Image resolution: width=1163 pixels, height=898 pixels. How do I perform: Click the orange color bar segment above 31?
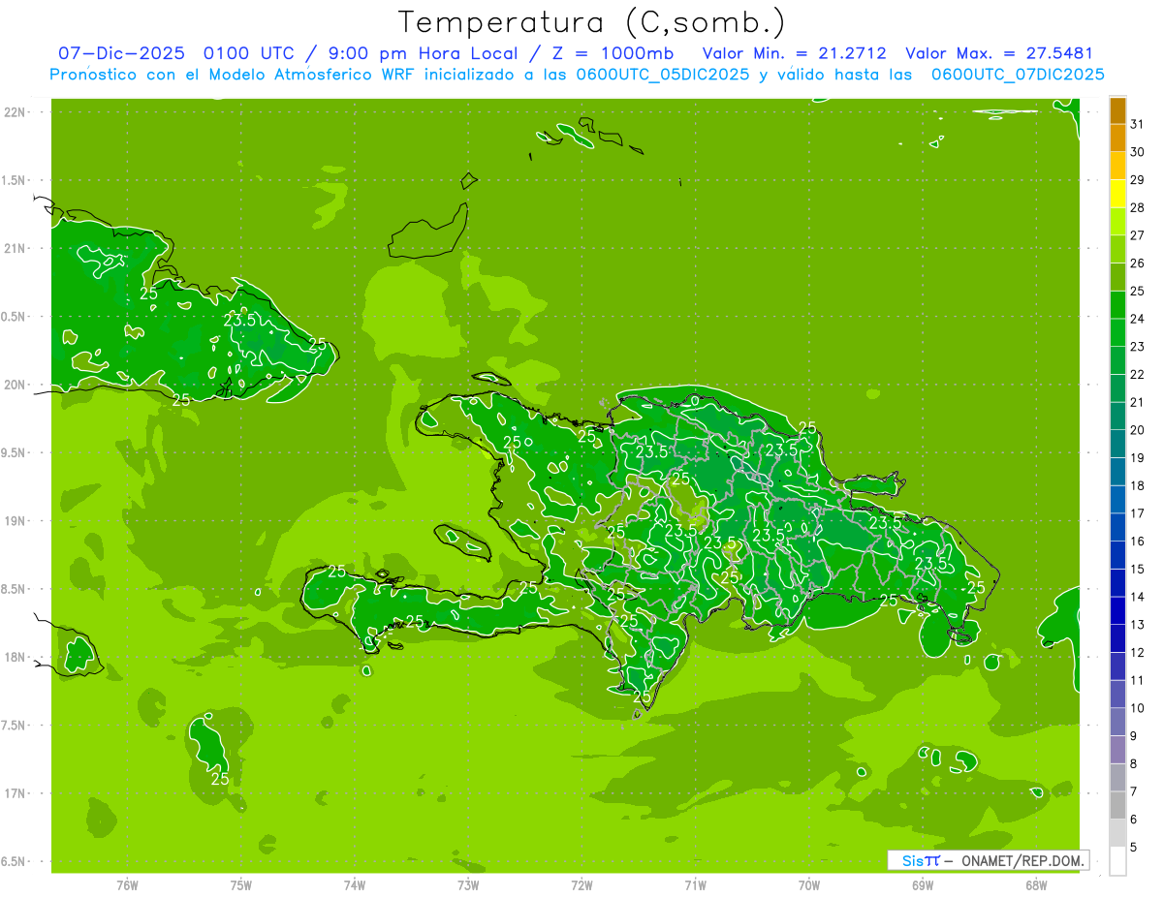point(1117,110)
